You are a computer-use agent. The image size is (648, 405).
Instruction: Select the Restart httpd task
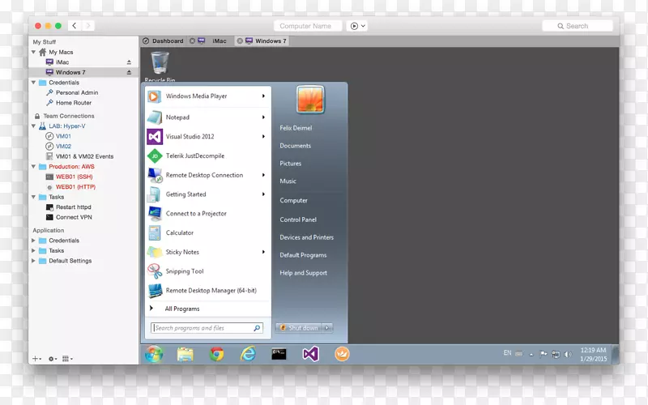pyautogui.click(x=73, y=207)
